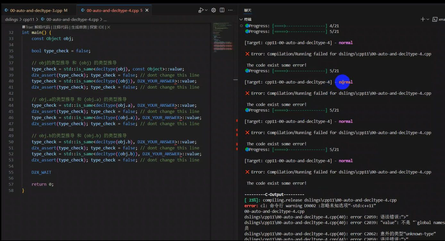Click 'bool type_check = false;' on line 35
This screenshot has height=241, width=445.
pyautogui.click(x=61, y=51)
